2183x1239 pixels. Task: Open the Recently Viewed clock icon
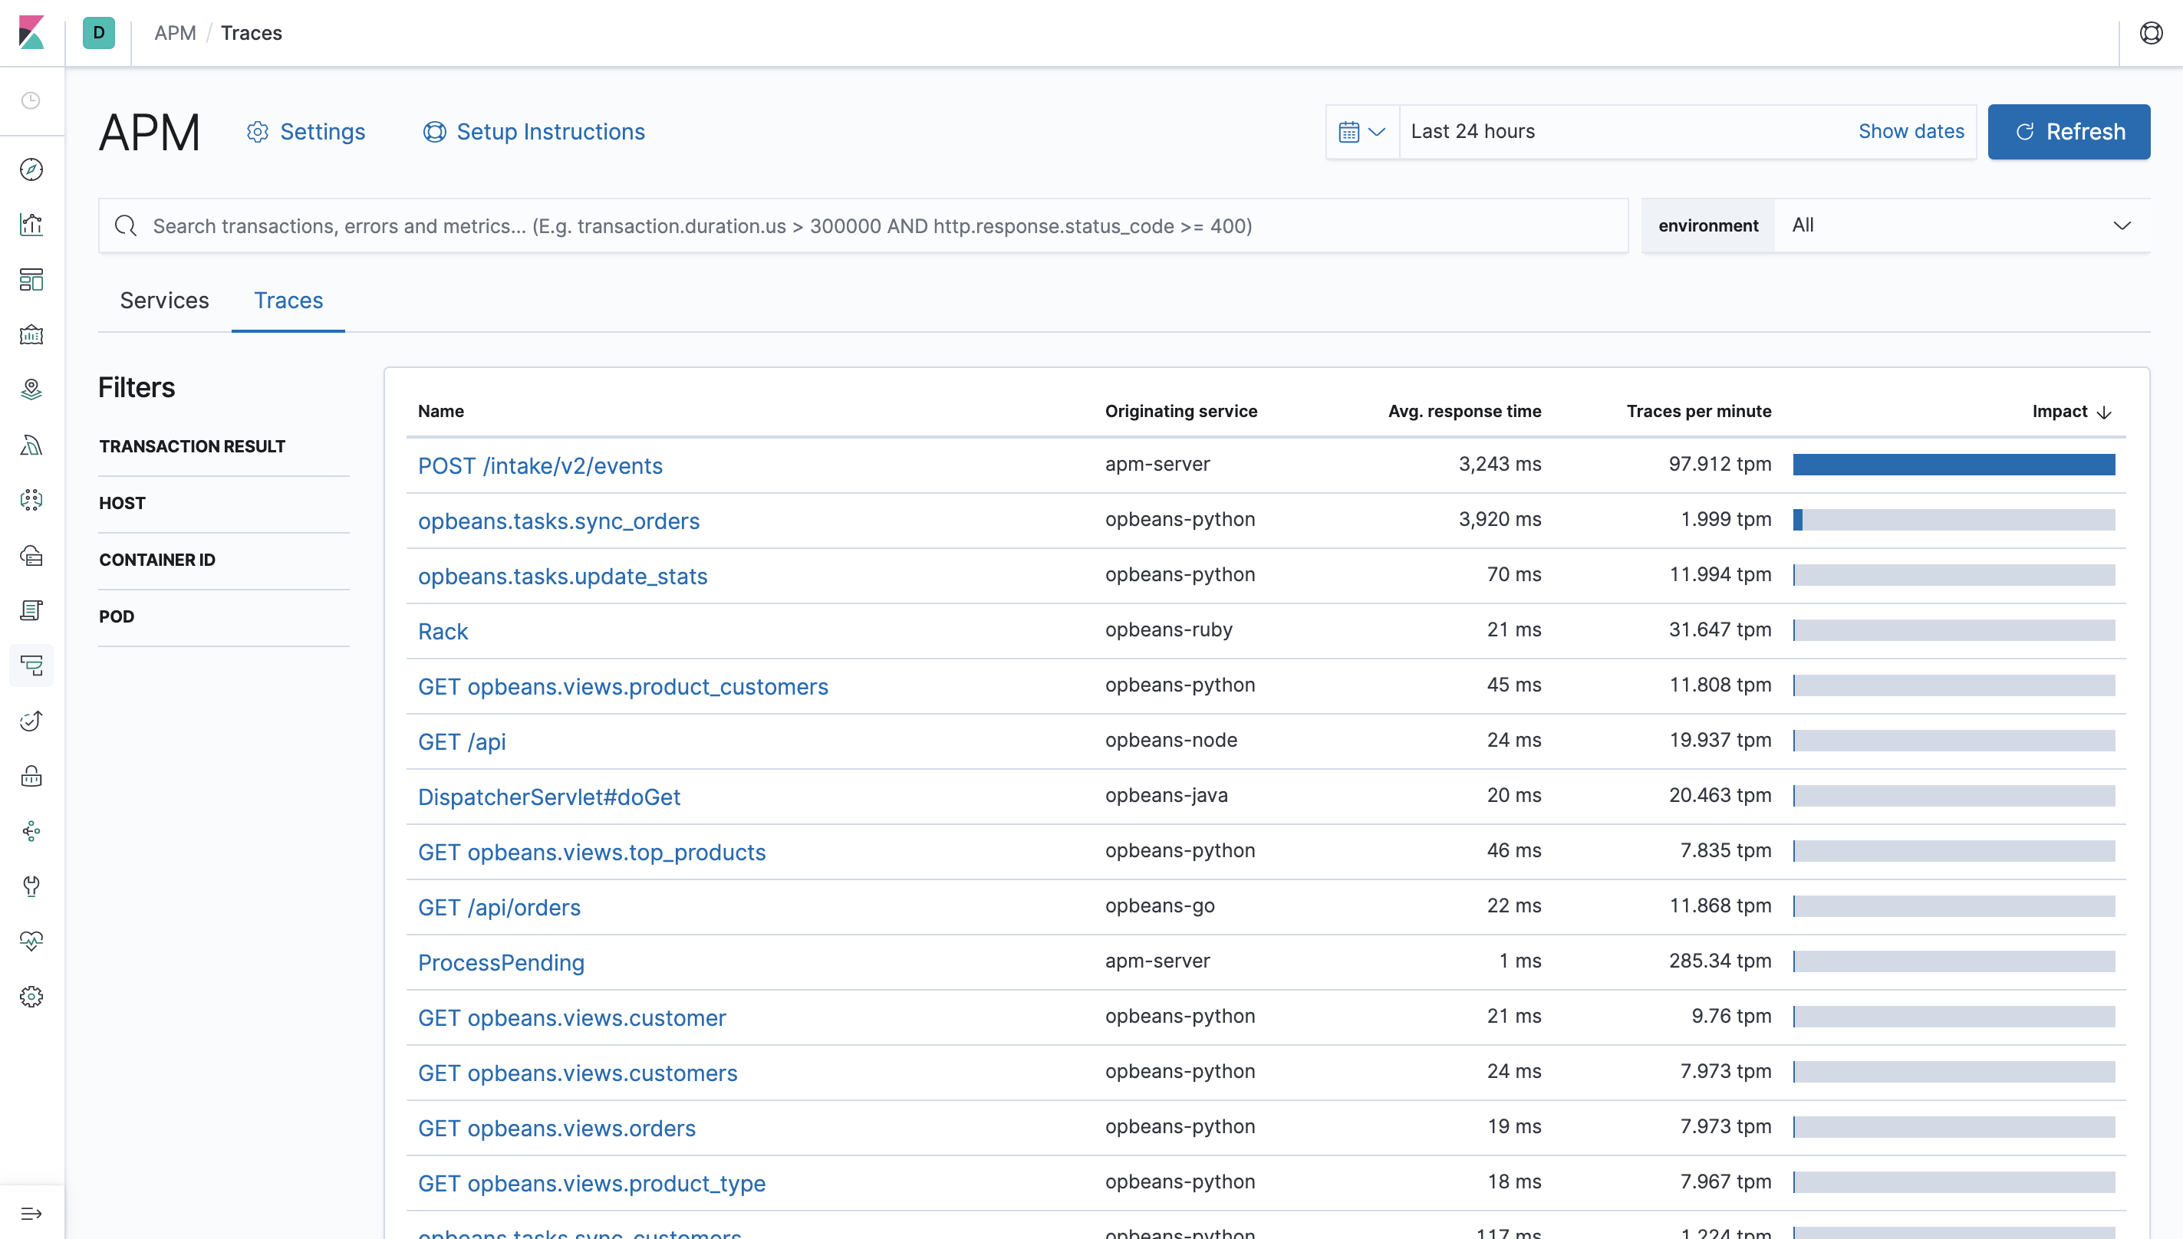(31, 100)
